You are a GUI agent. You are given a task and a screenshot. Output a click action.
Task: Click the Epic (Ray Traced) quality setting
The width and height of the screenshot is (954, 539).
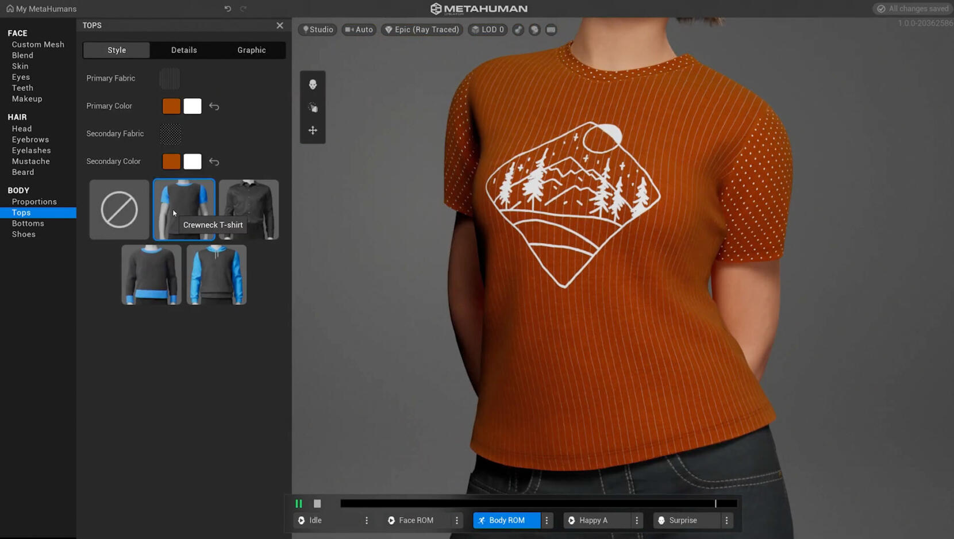click(x=421, y=29)
